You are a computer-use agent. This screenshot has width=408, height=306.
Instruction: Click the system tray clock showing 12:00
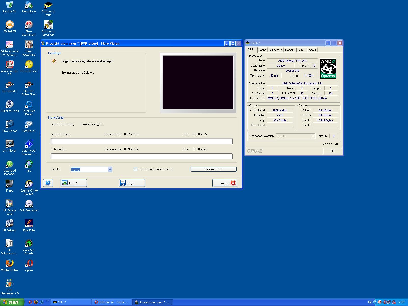[401, 302]
